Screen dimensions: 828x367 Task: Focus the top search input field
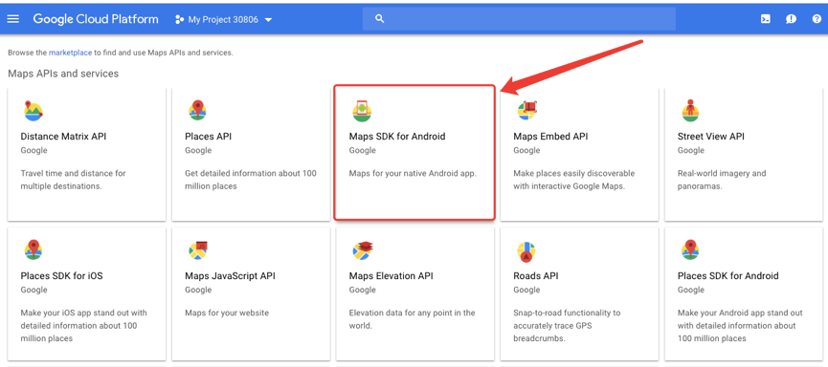pos(519,19)
